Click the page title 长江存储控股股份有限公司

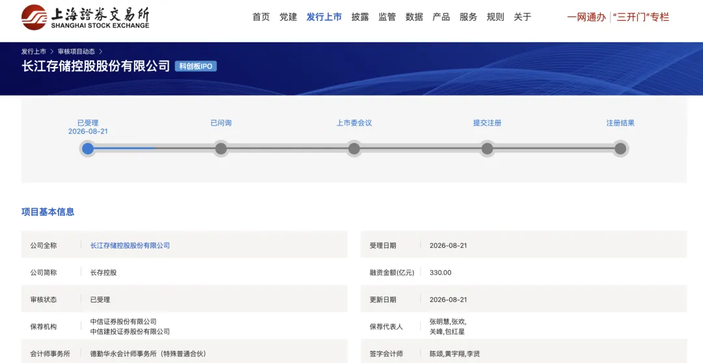pos(96,66)
